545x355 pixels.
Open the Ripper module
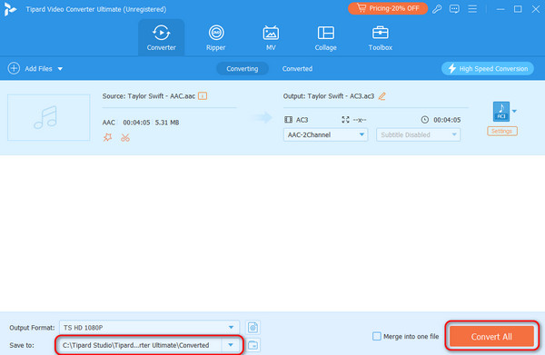[x=216, y=38]
